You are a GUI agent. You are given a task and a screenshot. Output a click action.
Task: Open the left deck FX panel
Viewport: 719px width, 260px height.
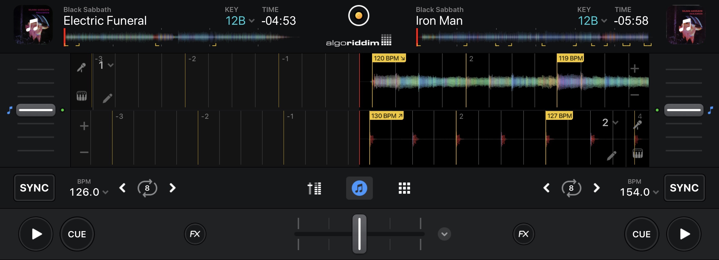(195, 234)
